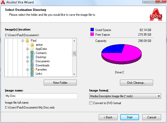Click the blue Used Space swatch

[92, 30]
